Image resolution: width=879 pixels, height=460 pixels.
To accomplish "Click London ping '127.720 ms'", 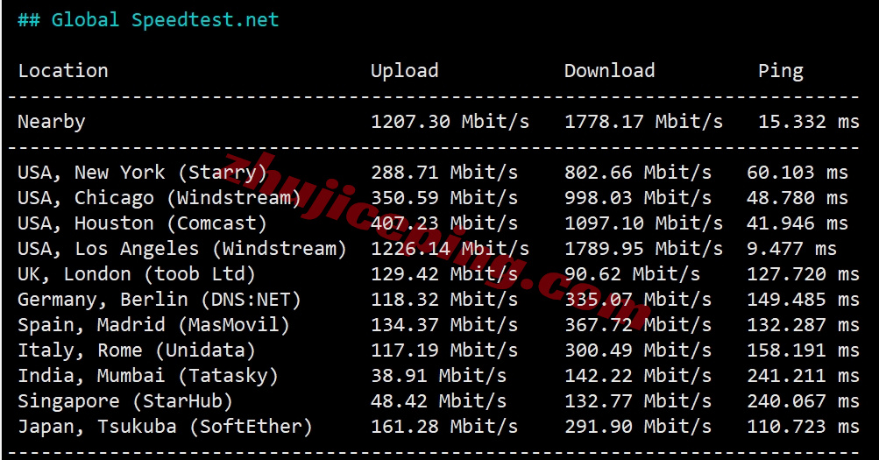I will point(803,274).
